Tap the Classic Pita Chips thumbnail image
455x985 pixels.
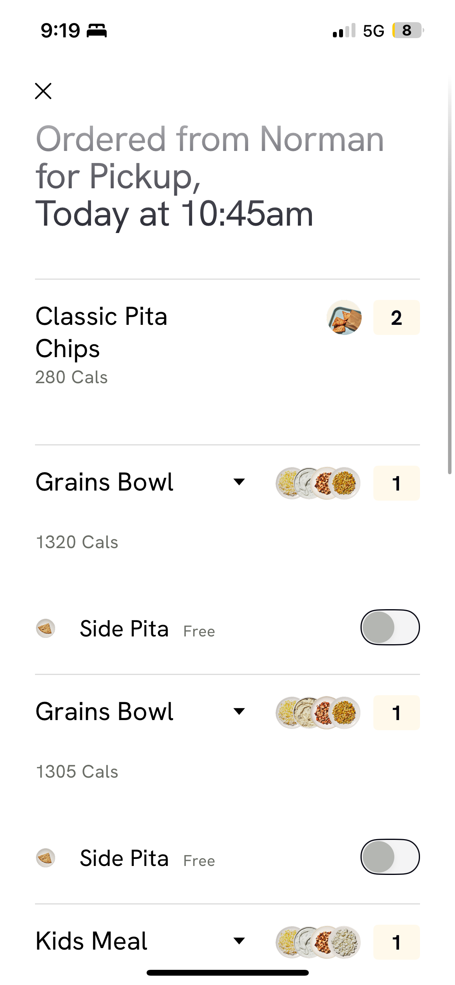click(344, 317)
